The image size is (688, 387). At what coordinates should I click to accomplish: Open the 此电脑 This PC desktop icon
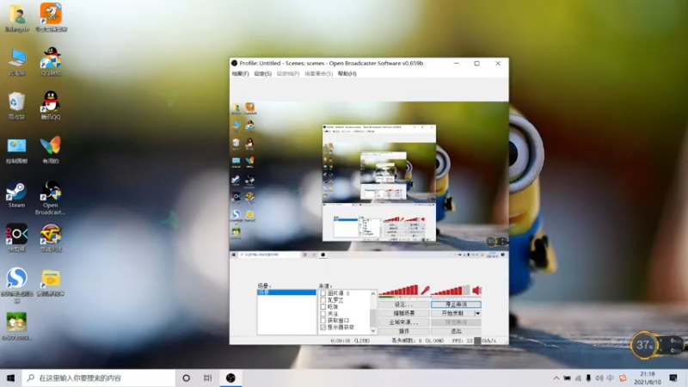16,62
